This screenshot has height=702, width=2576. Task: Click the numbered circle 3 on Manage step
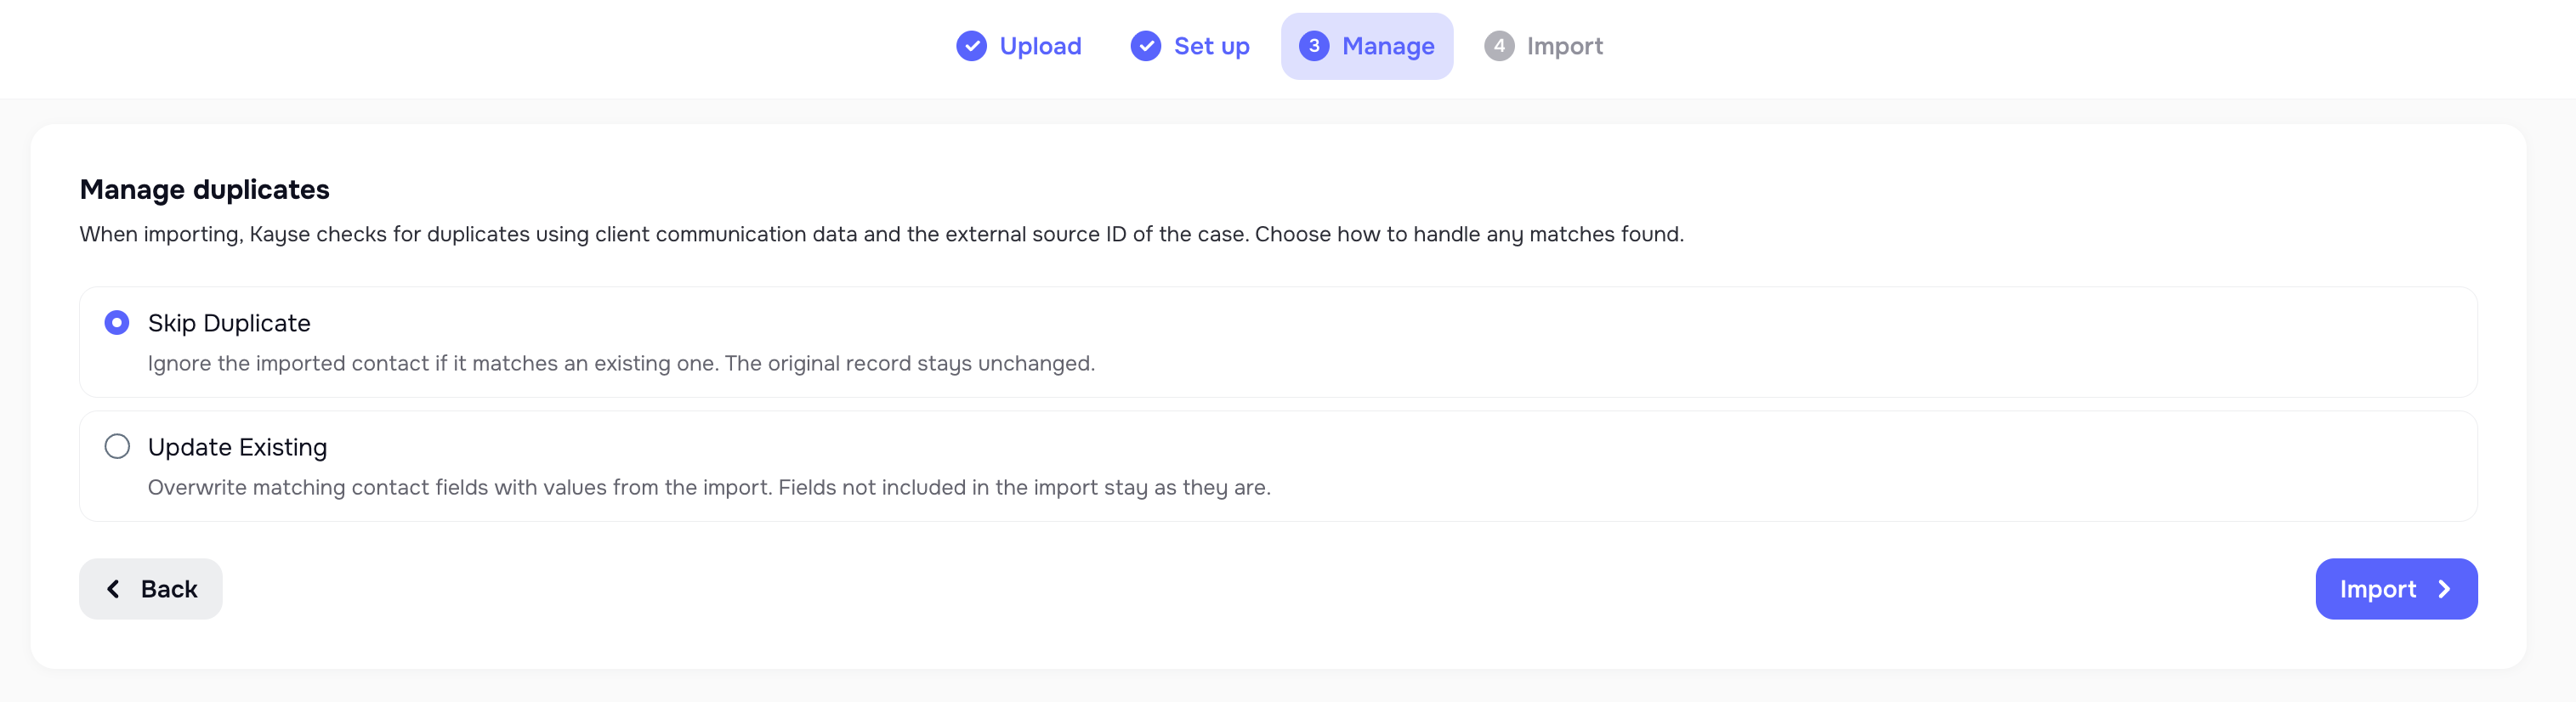[1313, 46]
